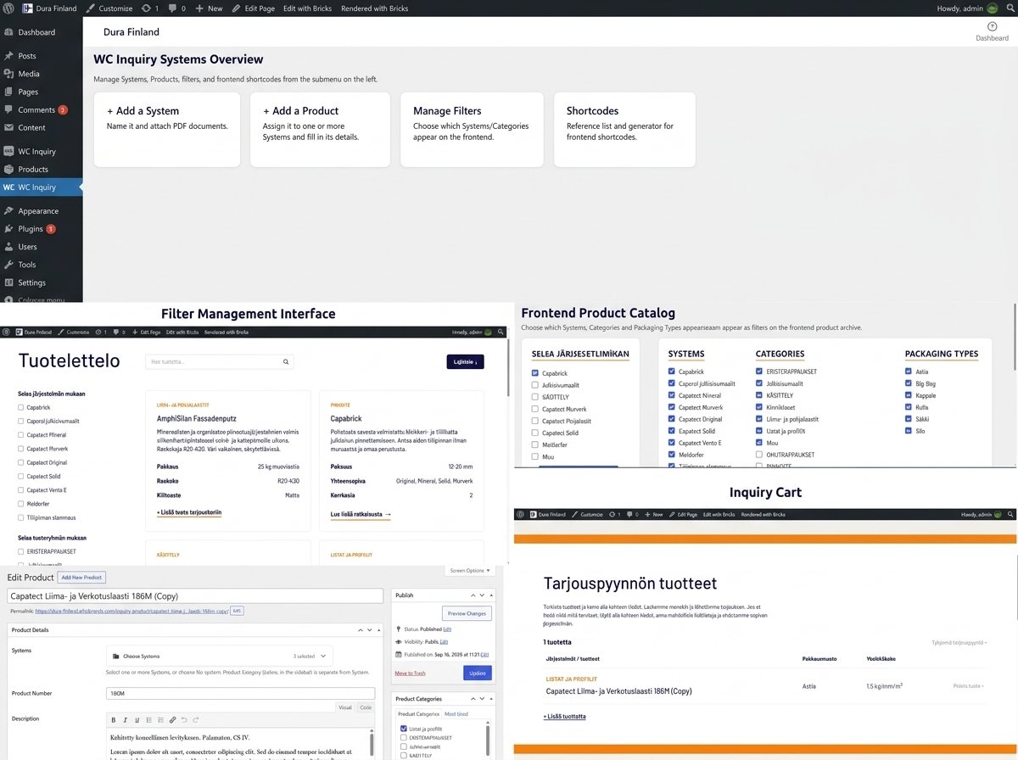Click the Content envelope icon in sidebar
The image size is (1018, 760).
pyautogui.click(x=8, y=128)
